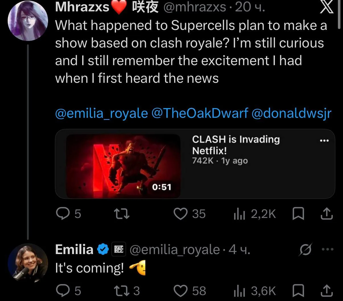Image resolution: width=343 pixels, height=301 pixels.
Task: Share the Mhrazxs tweet
Action: point(327,214)
